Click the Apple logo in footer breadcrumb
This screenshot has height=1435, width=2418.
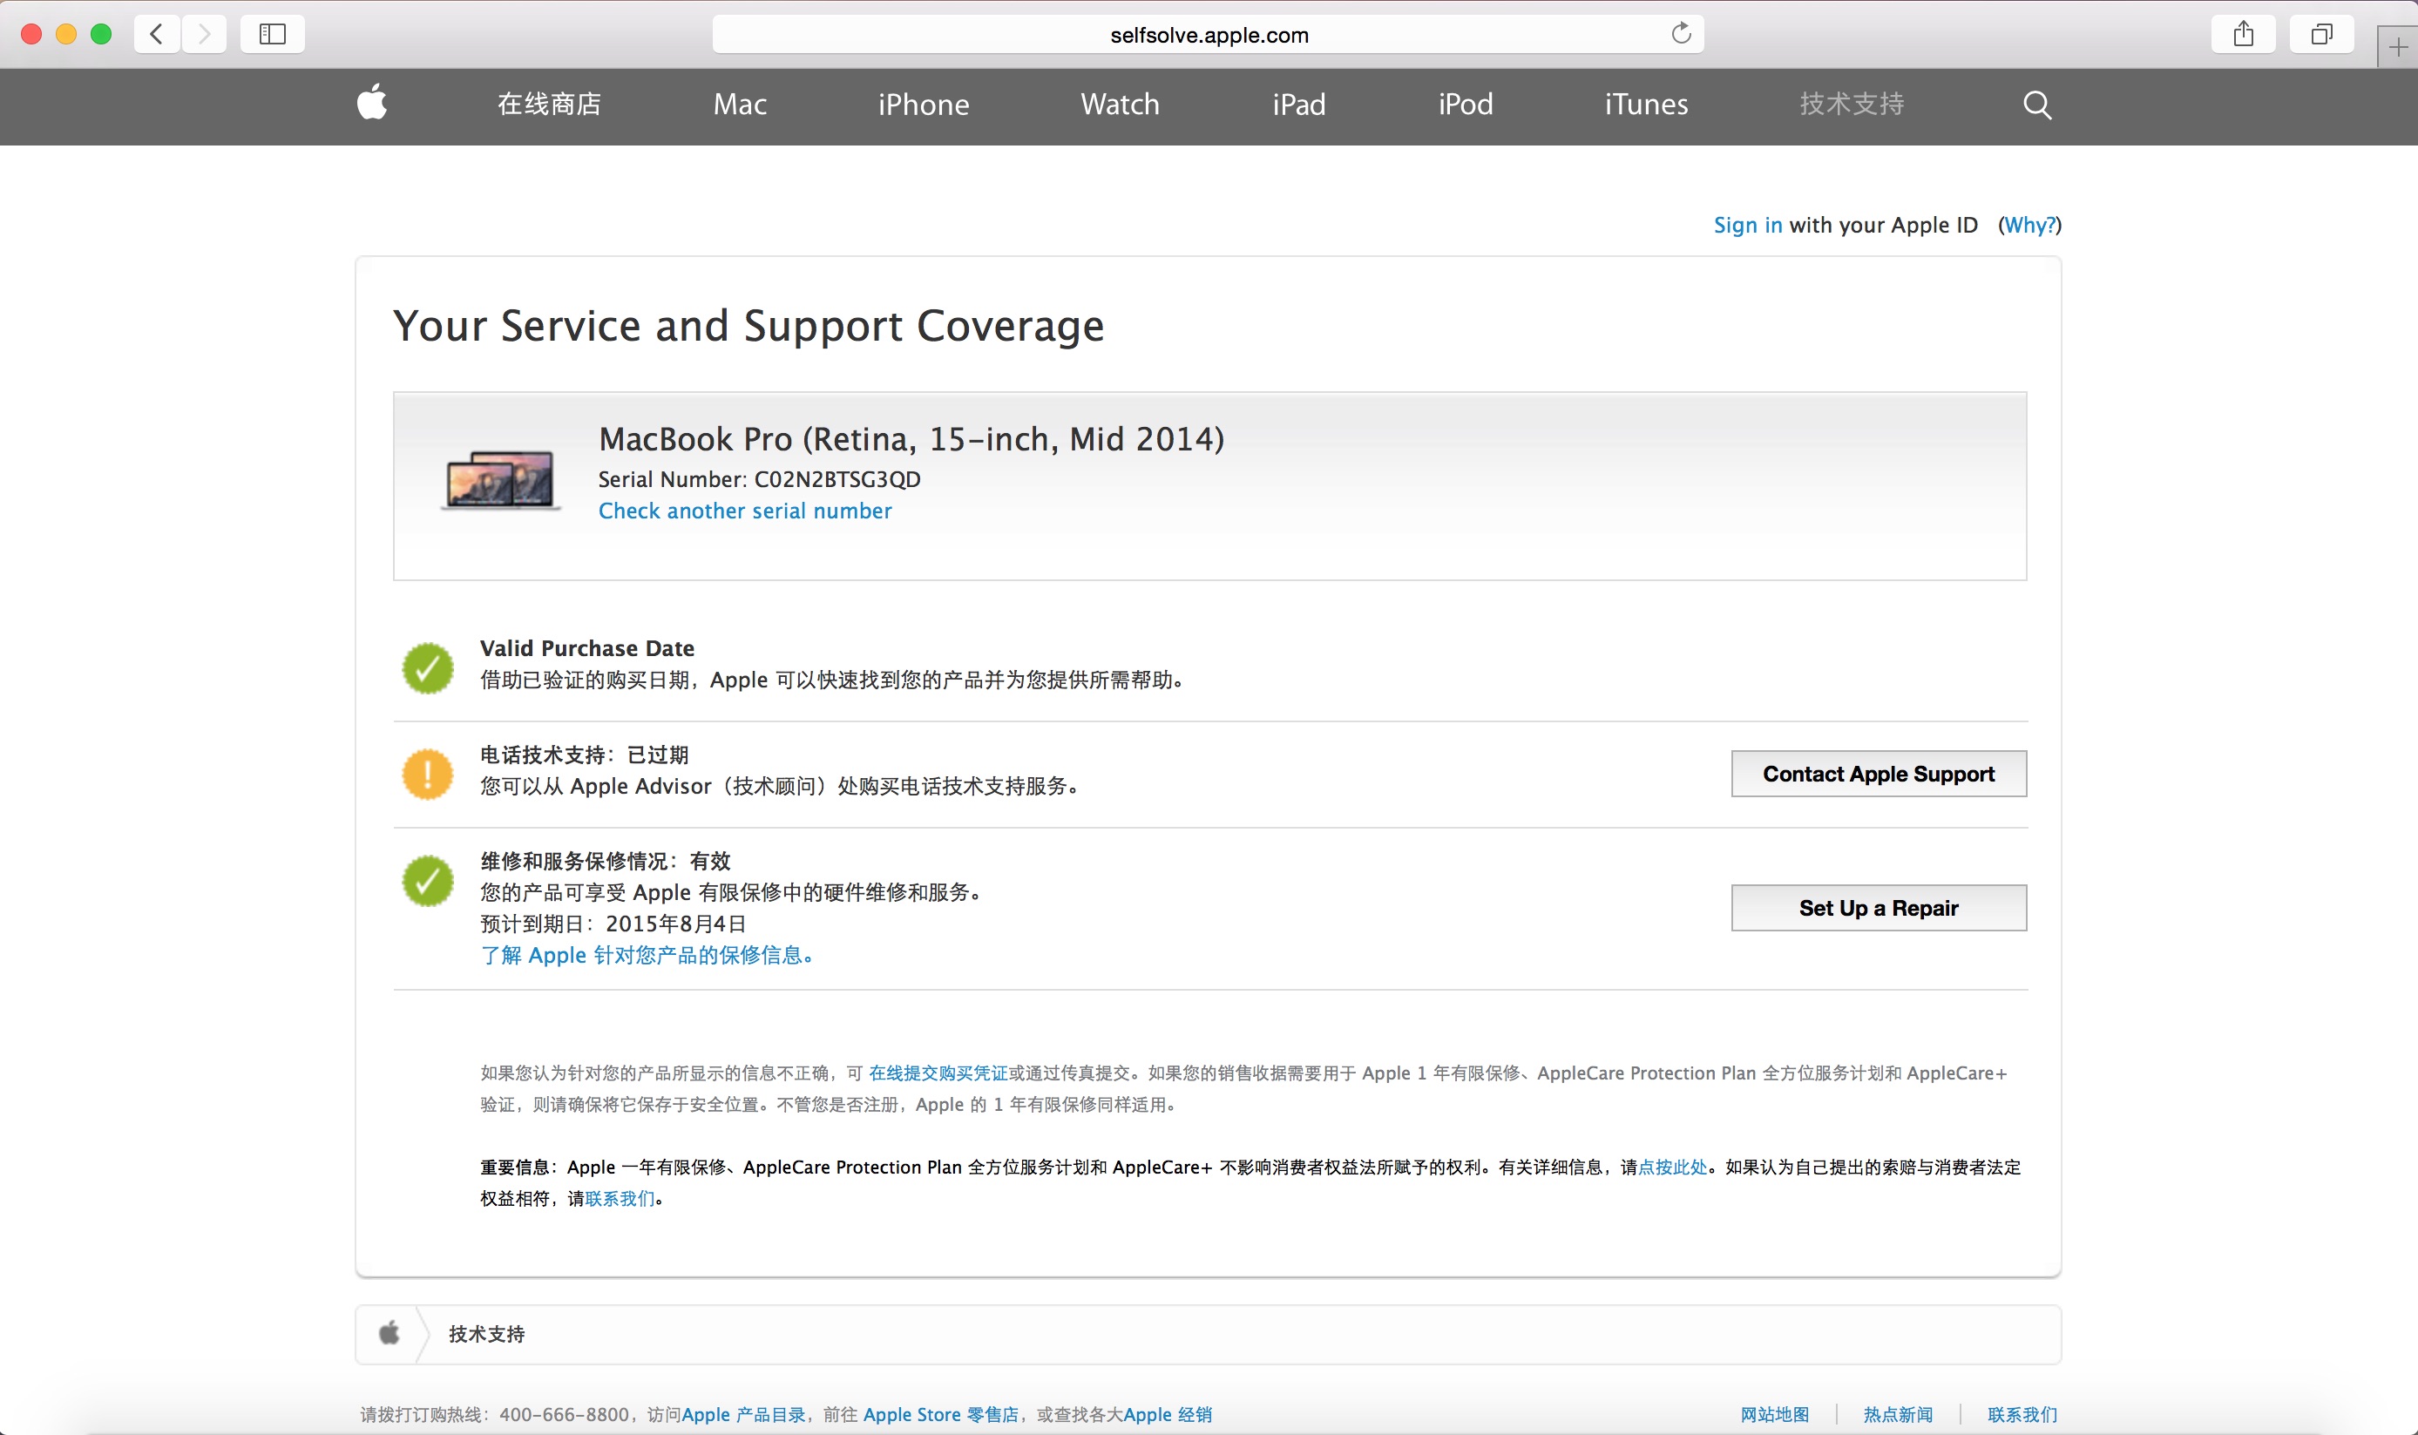(389, 1333)
